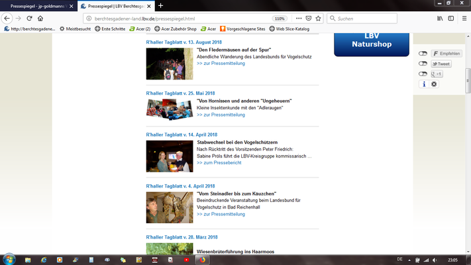The height and width of the screenshot is (265, 471).
Task: Click the Firefox taskbar button
Action: (202, 260)
